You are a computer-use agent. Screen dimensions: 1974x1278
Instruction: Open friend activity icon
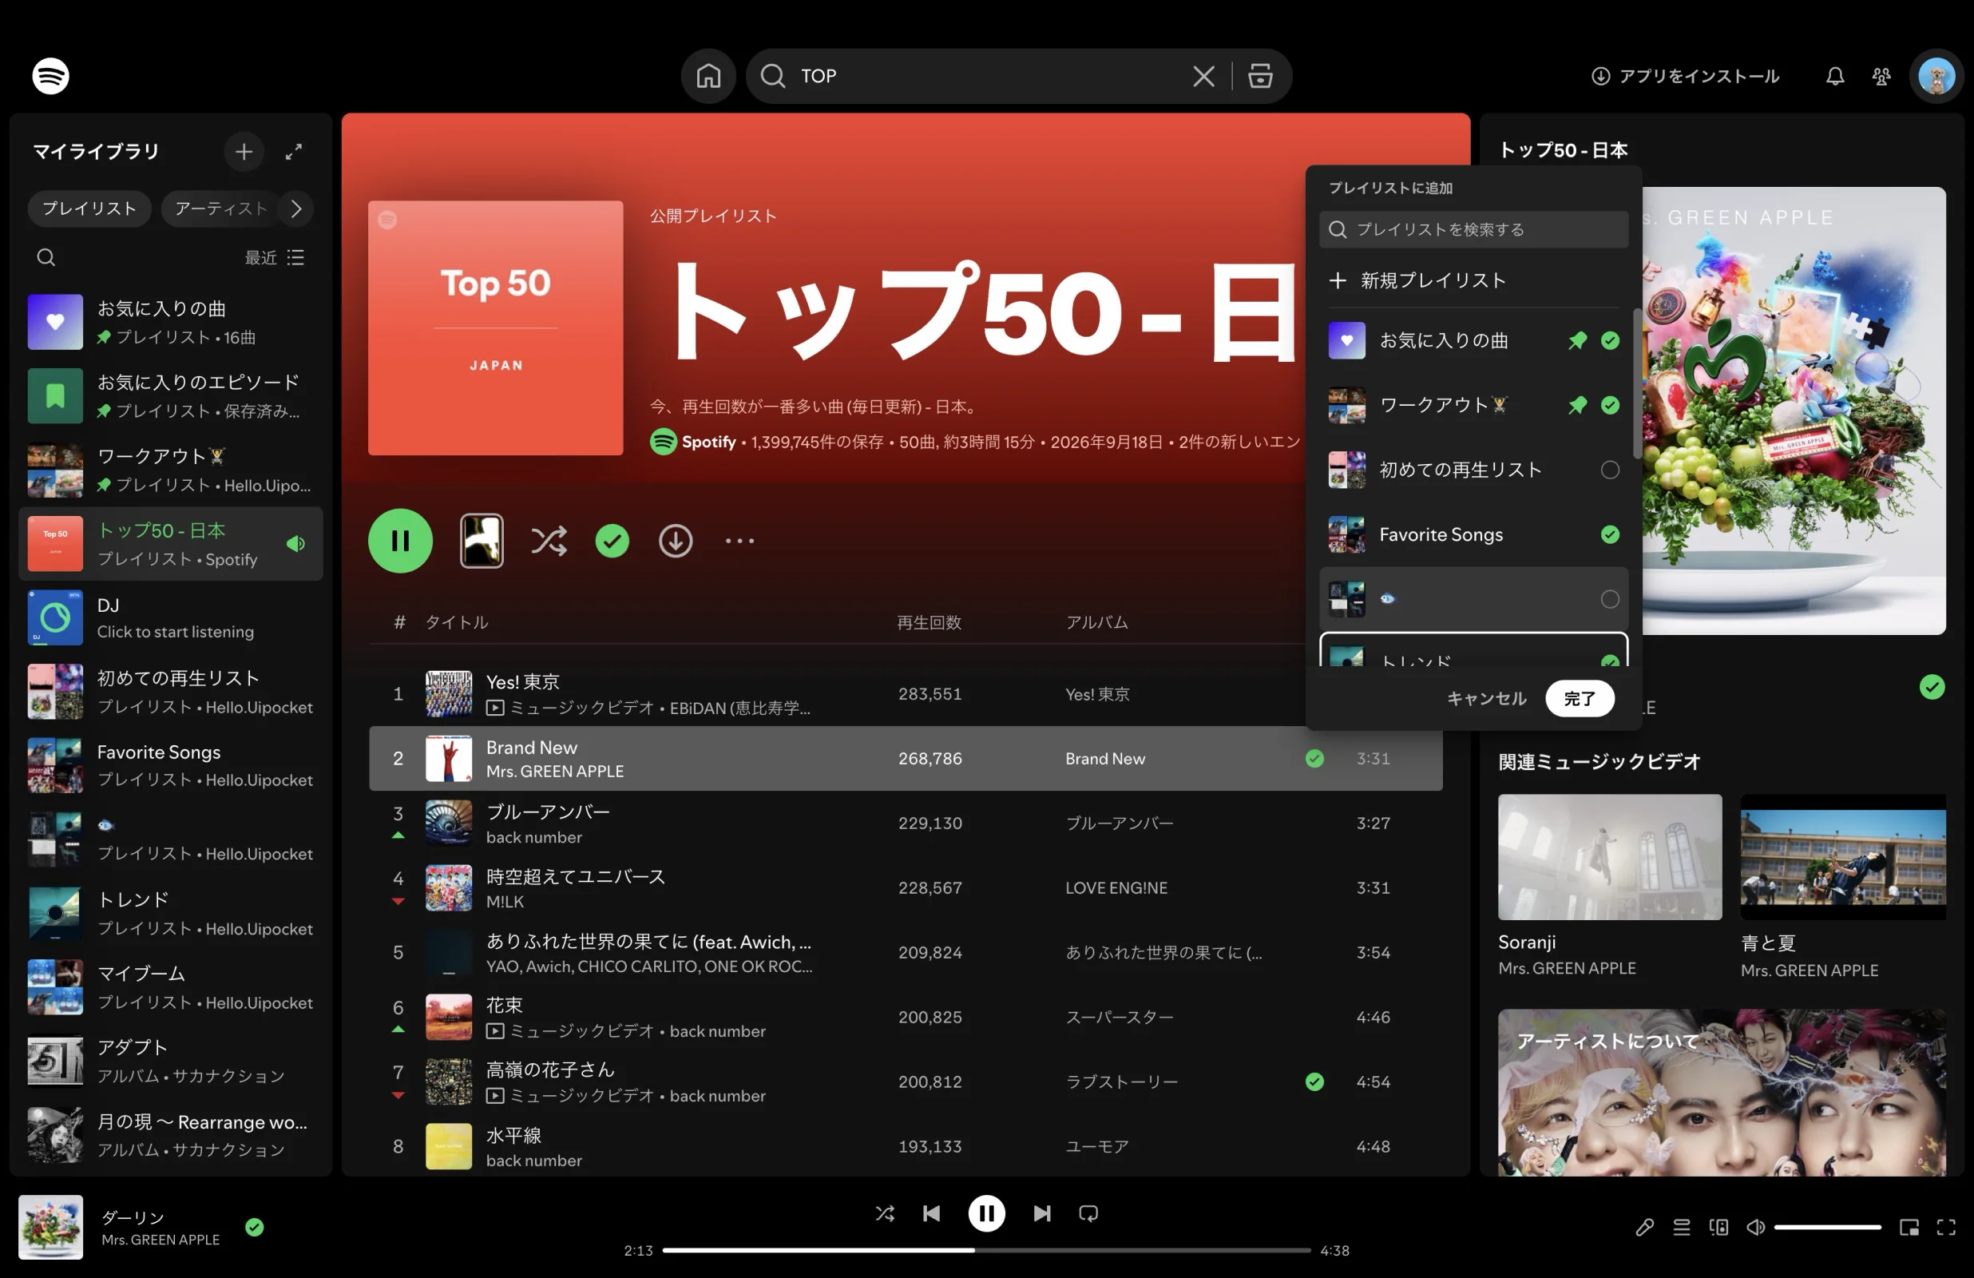click(x=1881, y=77)
